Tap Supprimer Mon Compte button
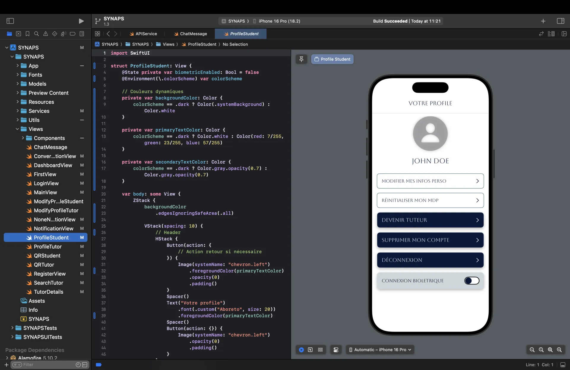570x370 pixels. pyautogui.click(x=430, y=240)
